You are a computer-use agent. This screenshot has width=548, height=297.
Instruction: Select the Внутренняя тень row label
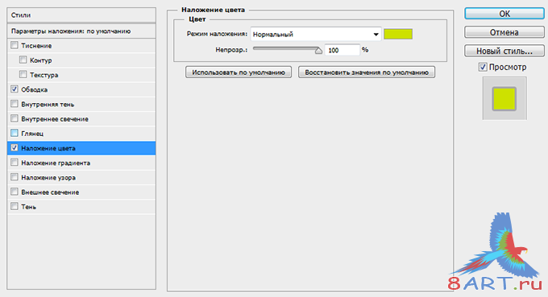pos(48,105)
